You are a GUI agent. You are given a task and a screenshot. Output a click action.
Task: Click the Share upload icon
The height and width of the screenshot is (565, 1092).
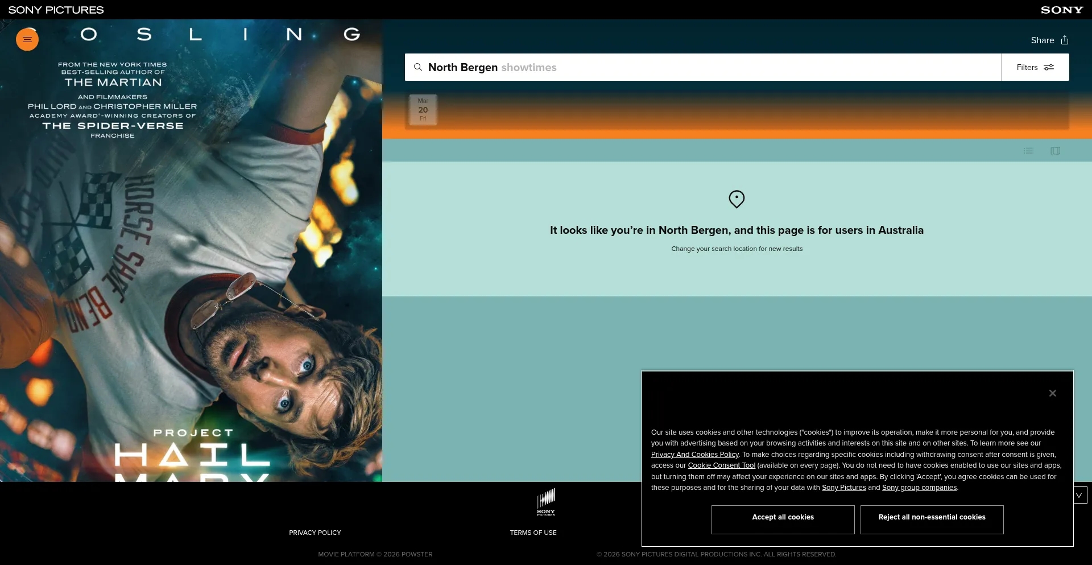[1065, 40]
